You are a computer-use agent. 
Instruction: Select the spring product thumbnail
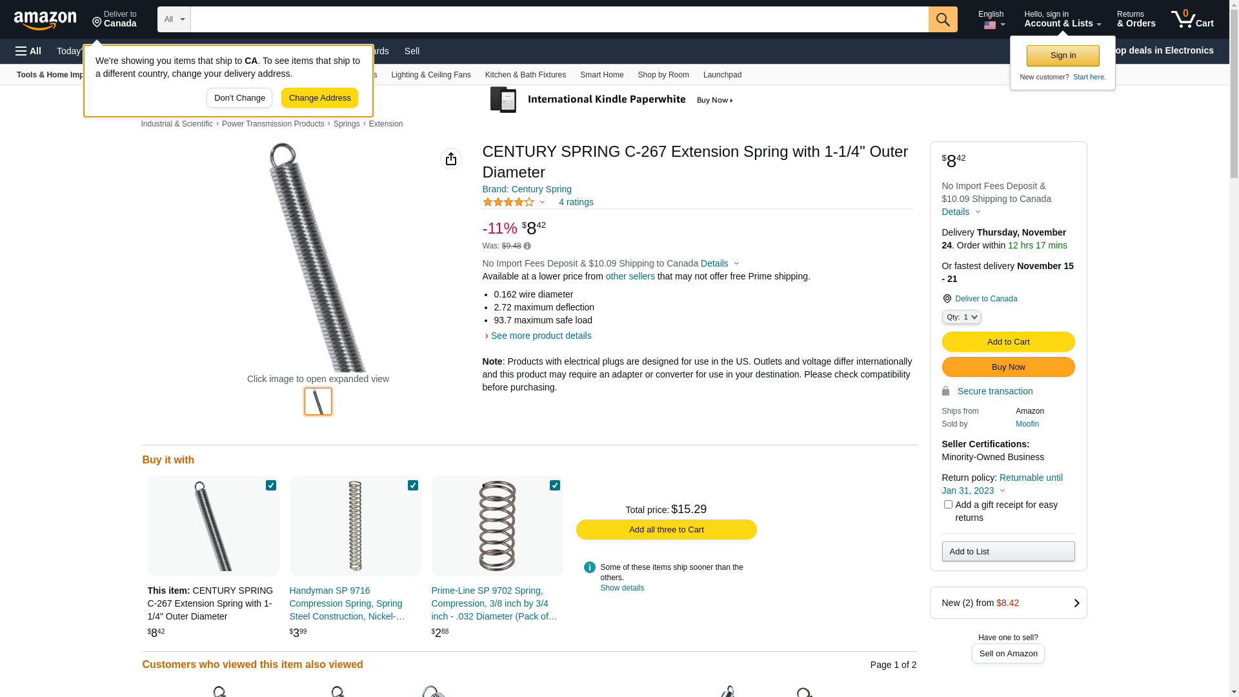pyautogui.click(x=318, y=401)
